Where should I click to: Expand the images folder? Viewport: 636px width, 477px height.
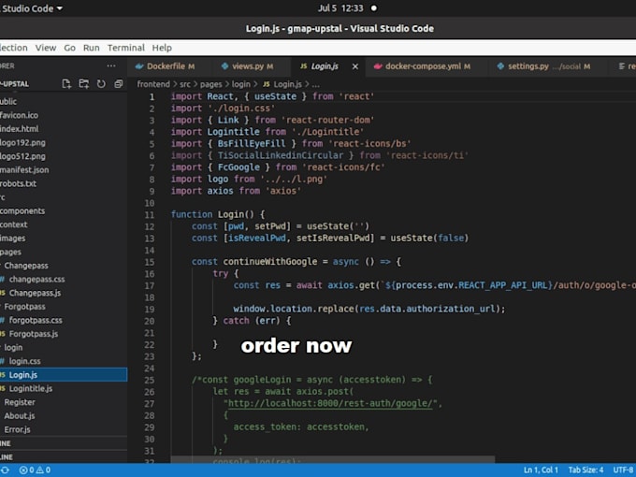tap(12, 238)
